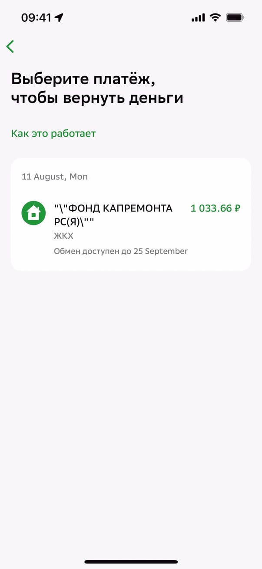Tap the 1 033.66 ₽ amount
262x569 pixels.
[215, 208]
